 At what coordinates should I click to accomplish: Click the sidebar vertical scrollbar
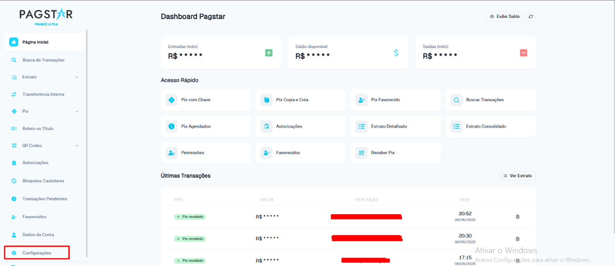[87, 143]
